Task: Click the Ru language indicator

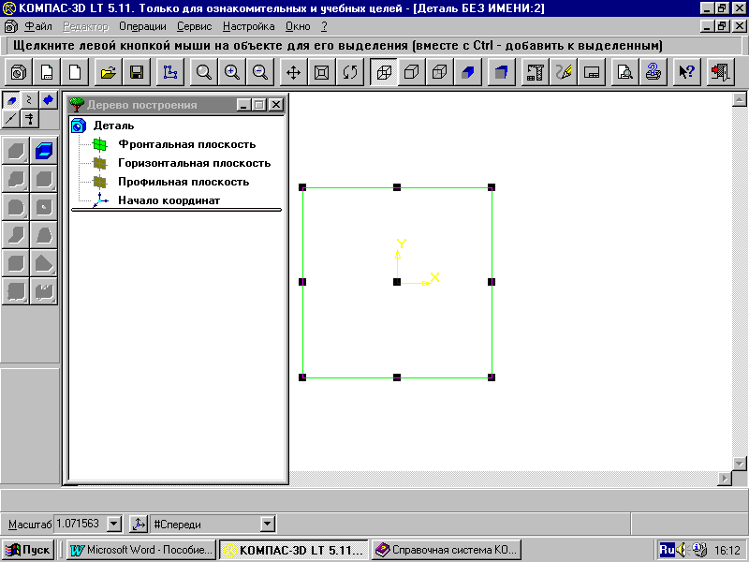Action: click(667, 550)
